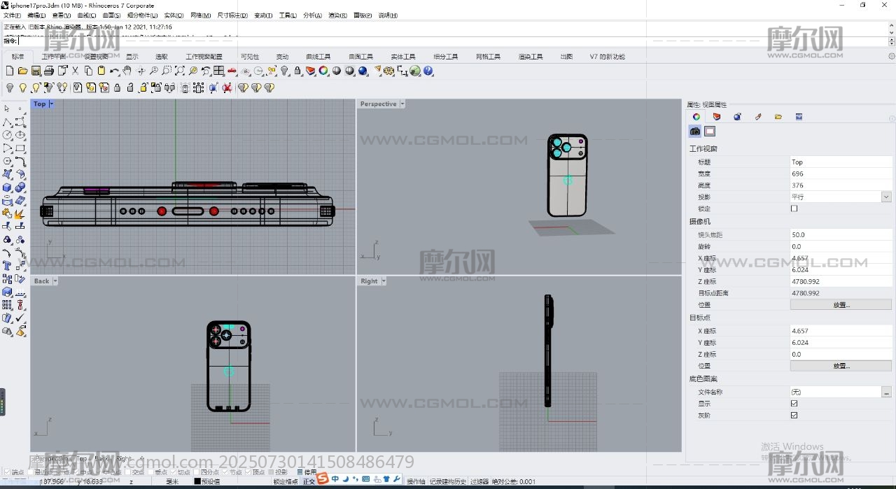Toggle the 顶点 object snap checkbox
The width and height of the screenshot is (896, 489).
[x=248, y=472]
